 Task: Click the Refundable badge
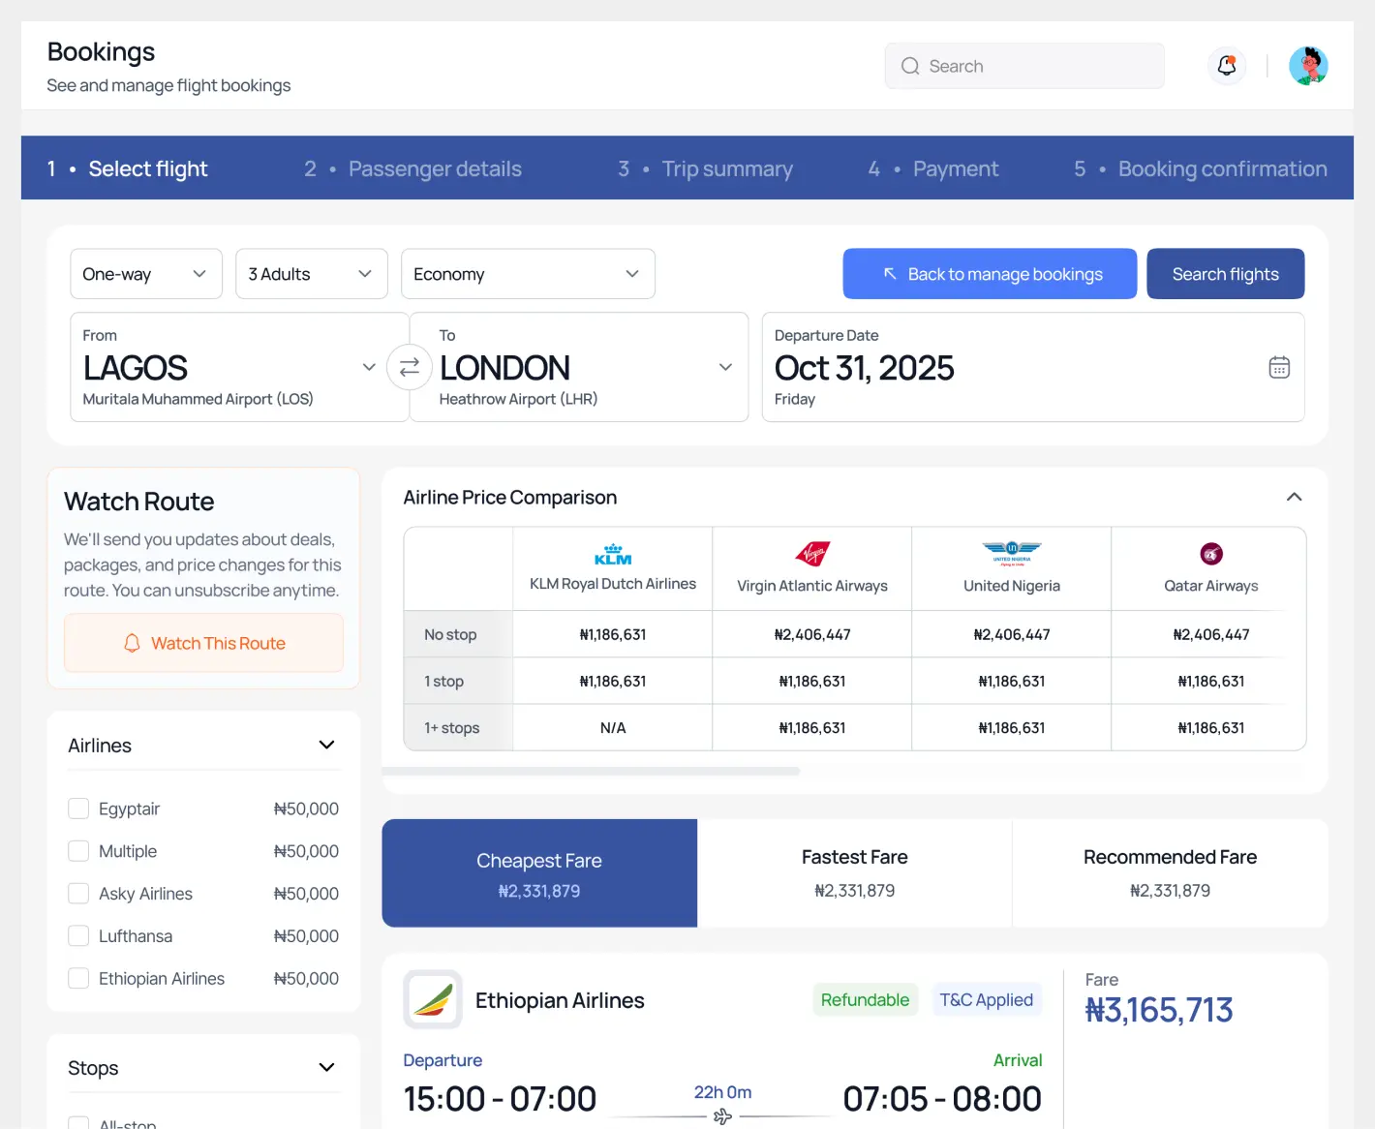865,1000
